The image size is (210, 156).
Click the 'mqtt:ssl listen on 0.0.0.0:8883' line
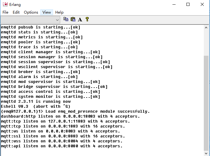[63, 136]
